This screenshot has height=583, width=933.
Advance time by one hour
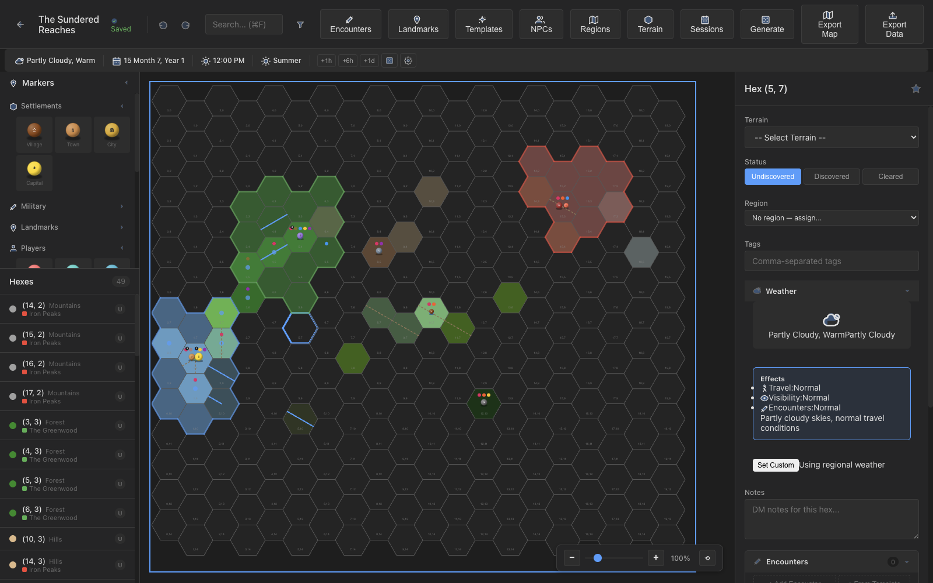pos(327,61)
